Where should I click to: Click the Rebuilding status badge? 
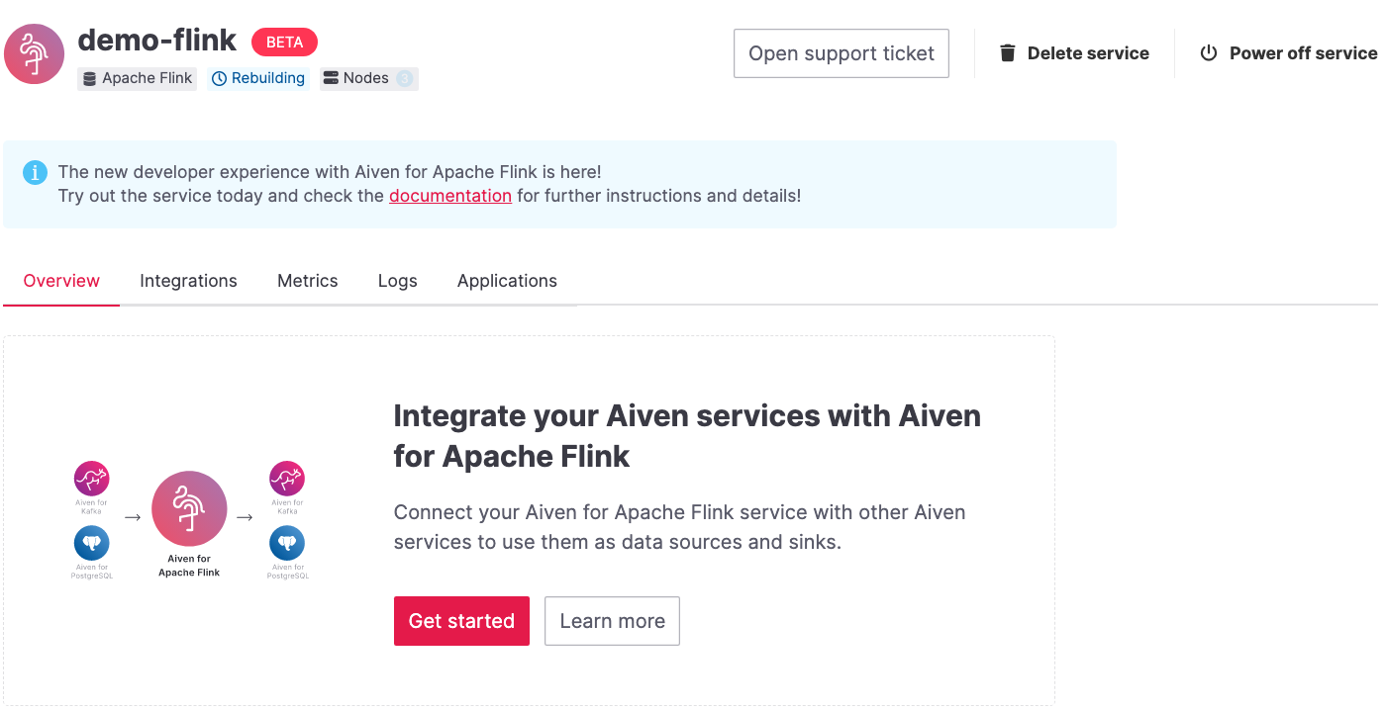258,78
